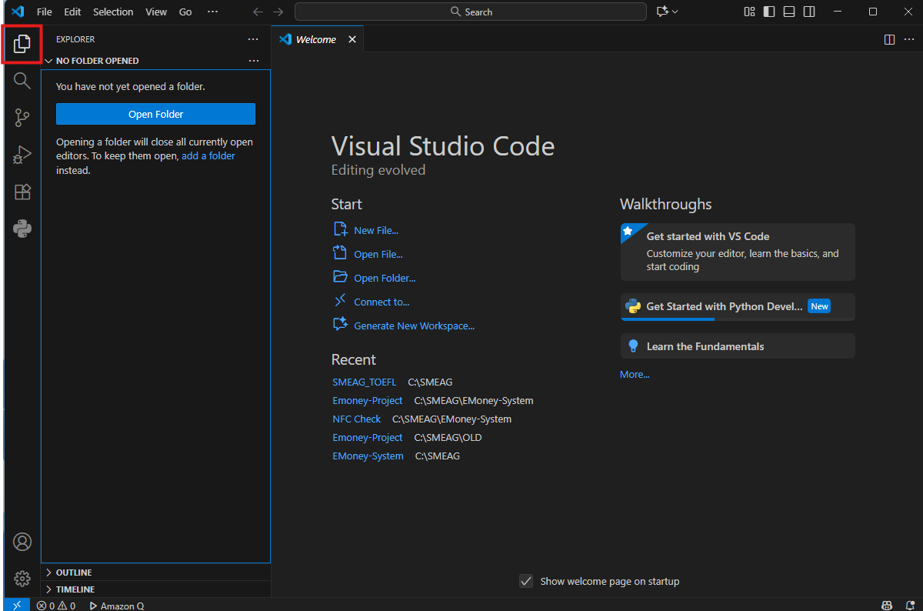Image resolution: width=923 pixels, height=611 pixels.
Task: Collapse the NO FOLDER OPENED section
Action: coord(97,61)
